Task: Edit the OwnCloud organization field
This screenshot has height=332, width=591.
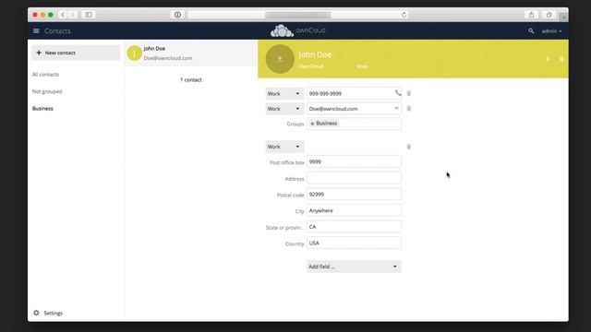Action: [311, 66]
